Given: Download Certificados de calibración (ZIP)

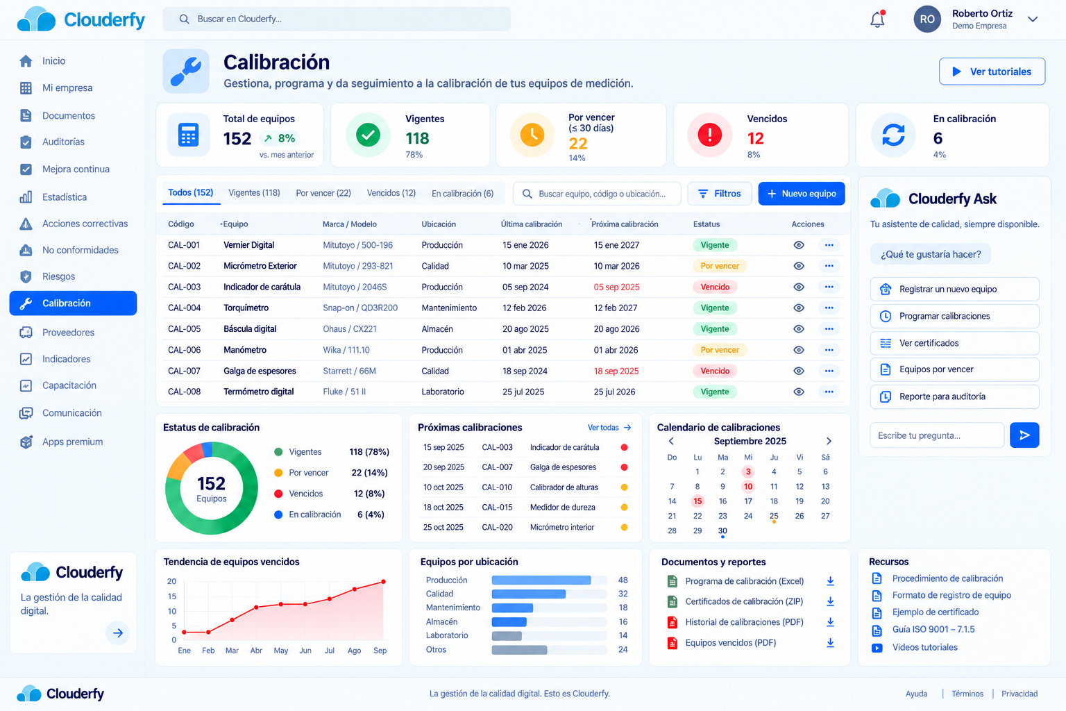Looking at the screenshot, I should pyautogui.click(x=830, y=601).
